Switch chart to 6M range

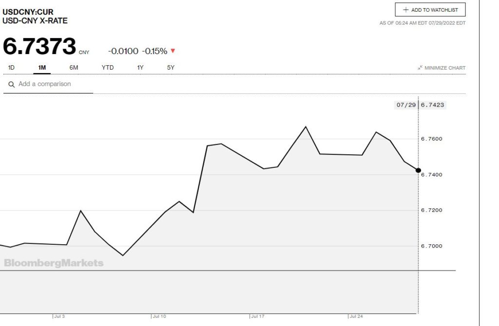point(74,68)
